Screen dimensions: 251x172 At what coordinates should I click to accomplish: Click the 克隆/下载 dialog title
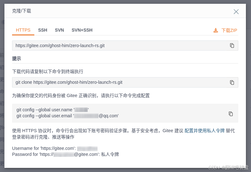click(x=22, y=11)
